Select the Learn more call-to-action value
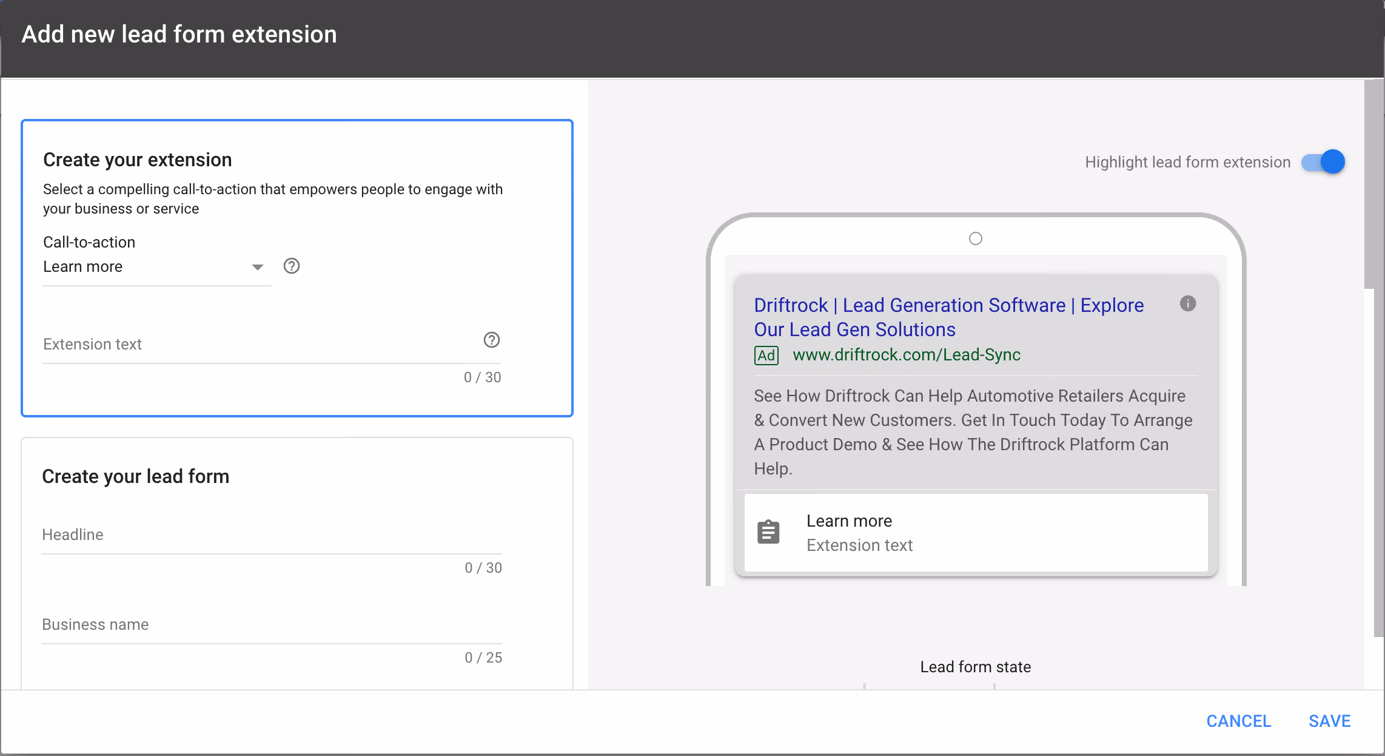This screenshot has width=1385, height=756. [83, 266]
